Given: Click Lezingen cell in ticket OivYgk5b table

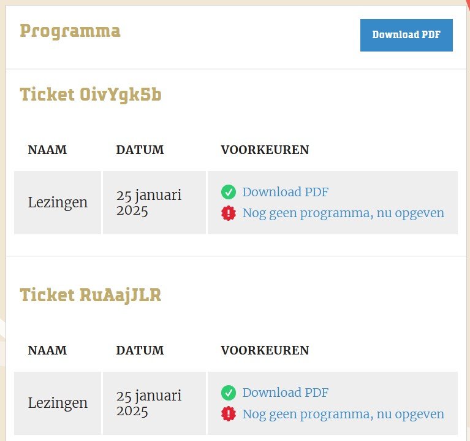Looking at the screenshot, I should tap(58, 202).
